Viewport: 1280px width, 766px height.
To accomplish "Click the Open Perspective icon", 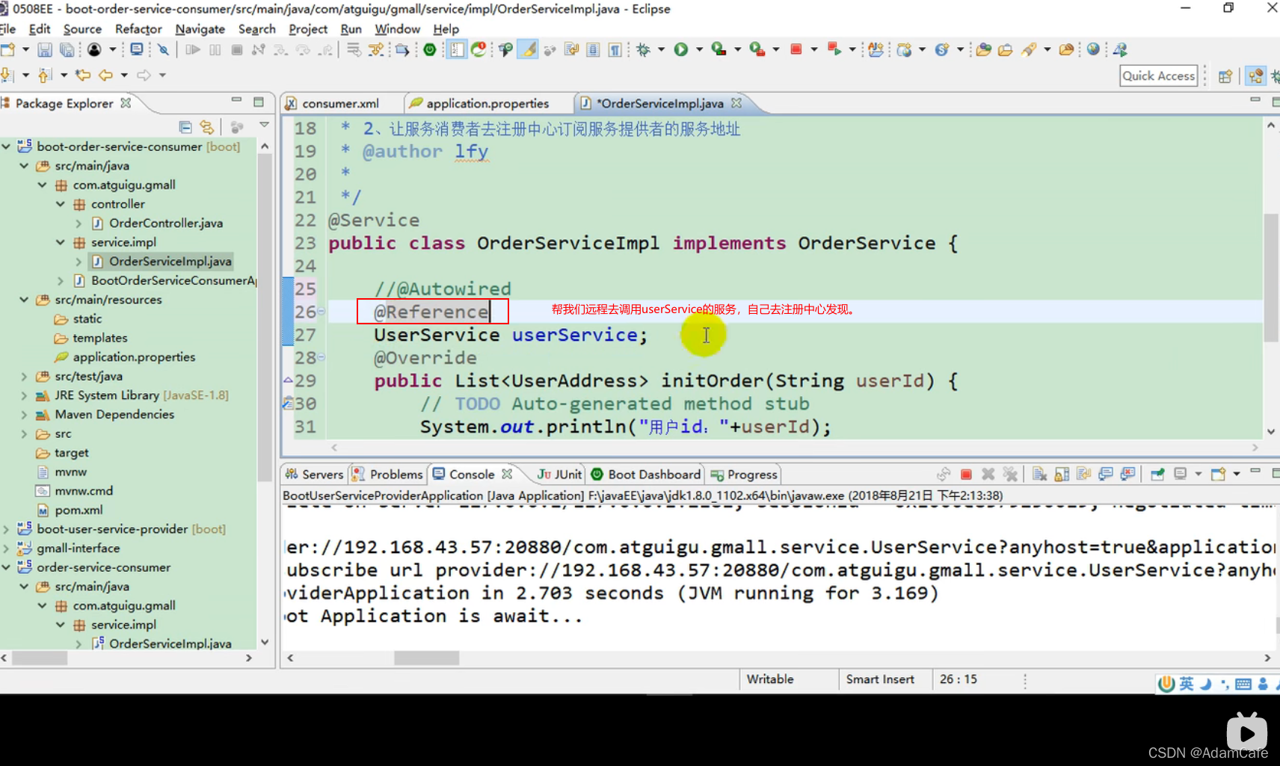I will coord(1225,76).
